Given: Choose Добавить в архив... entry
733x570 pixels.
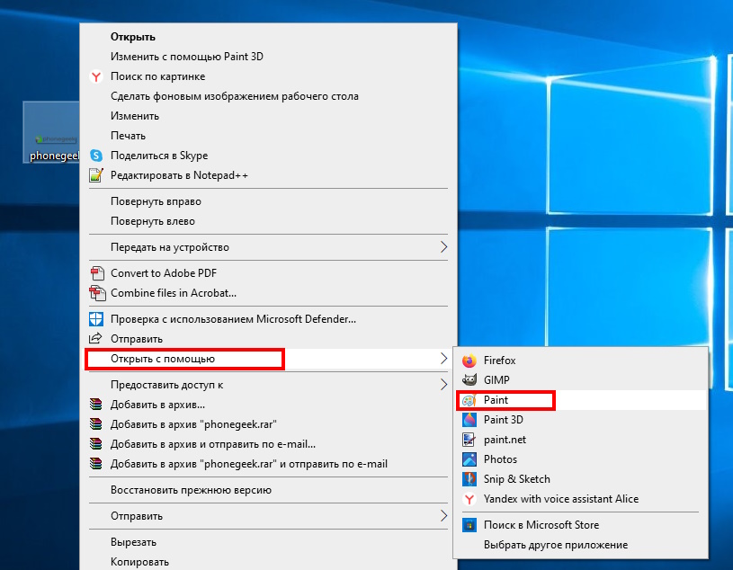Looking at the screenshot, I should pos(157,405).
